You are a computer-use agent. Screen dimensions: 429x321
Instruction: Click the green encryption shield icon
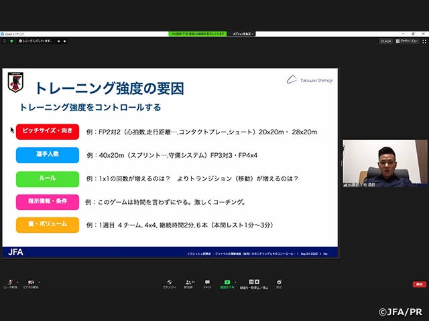click(x=11, y=41)
